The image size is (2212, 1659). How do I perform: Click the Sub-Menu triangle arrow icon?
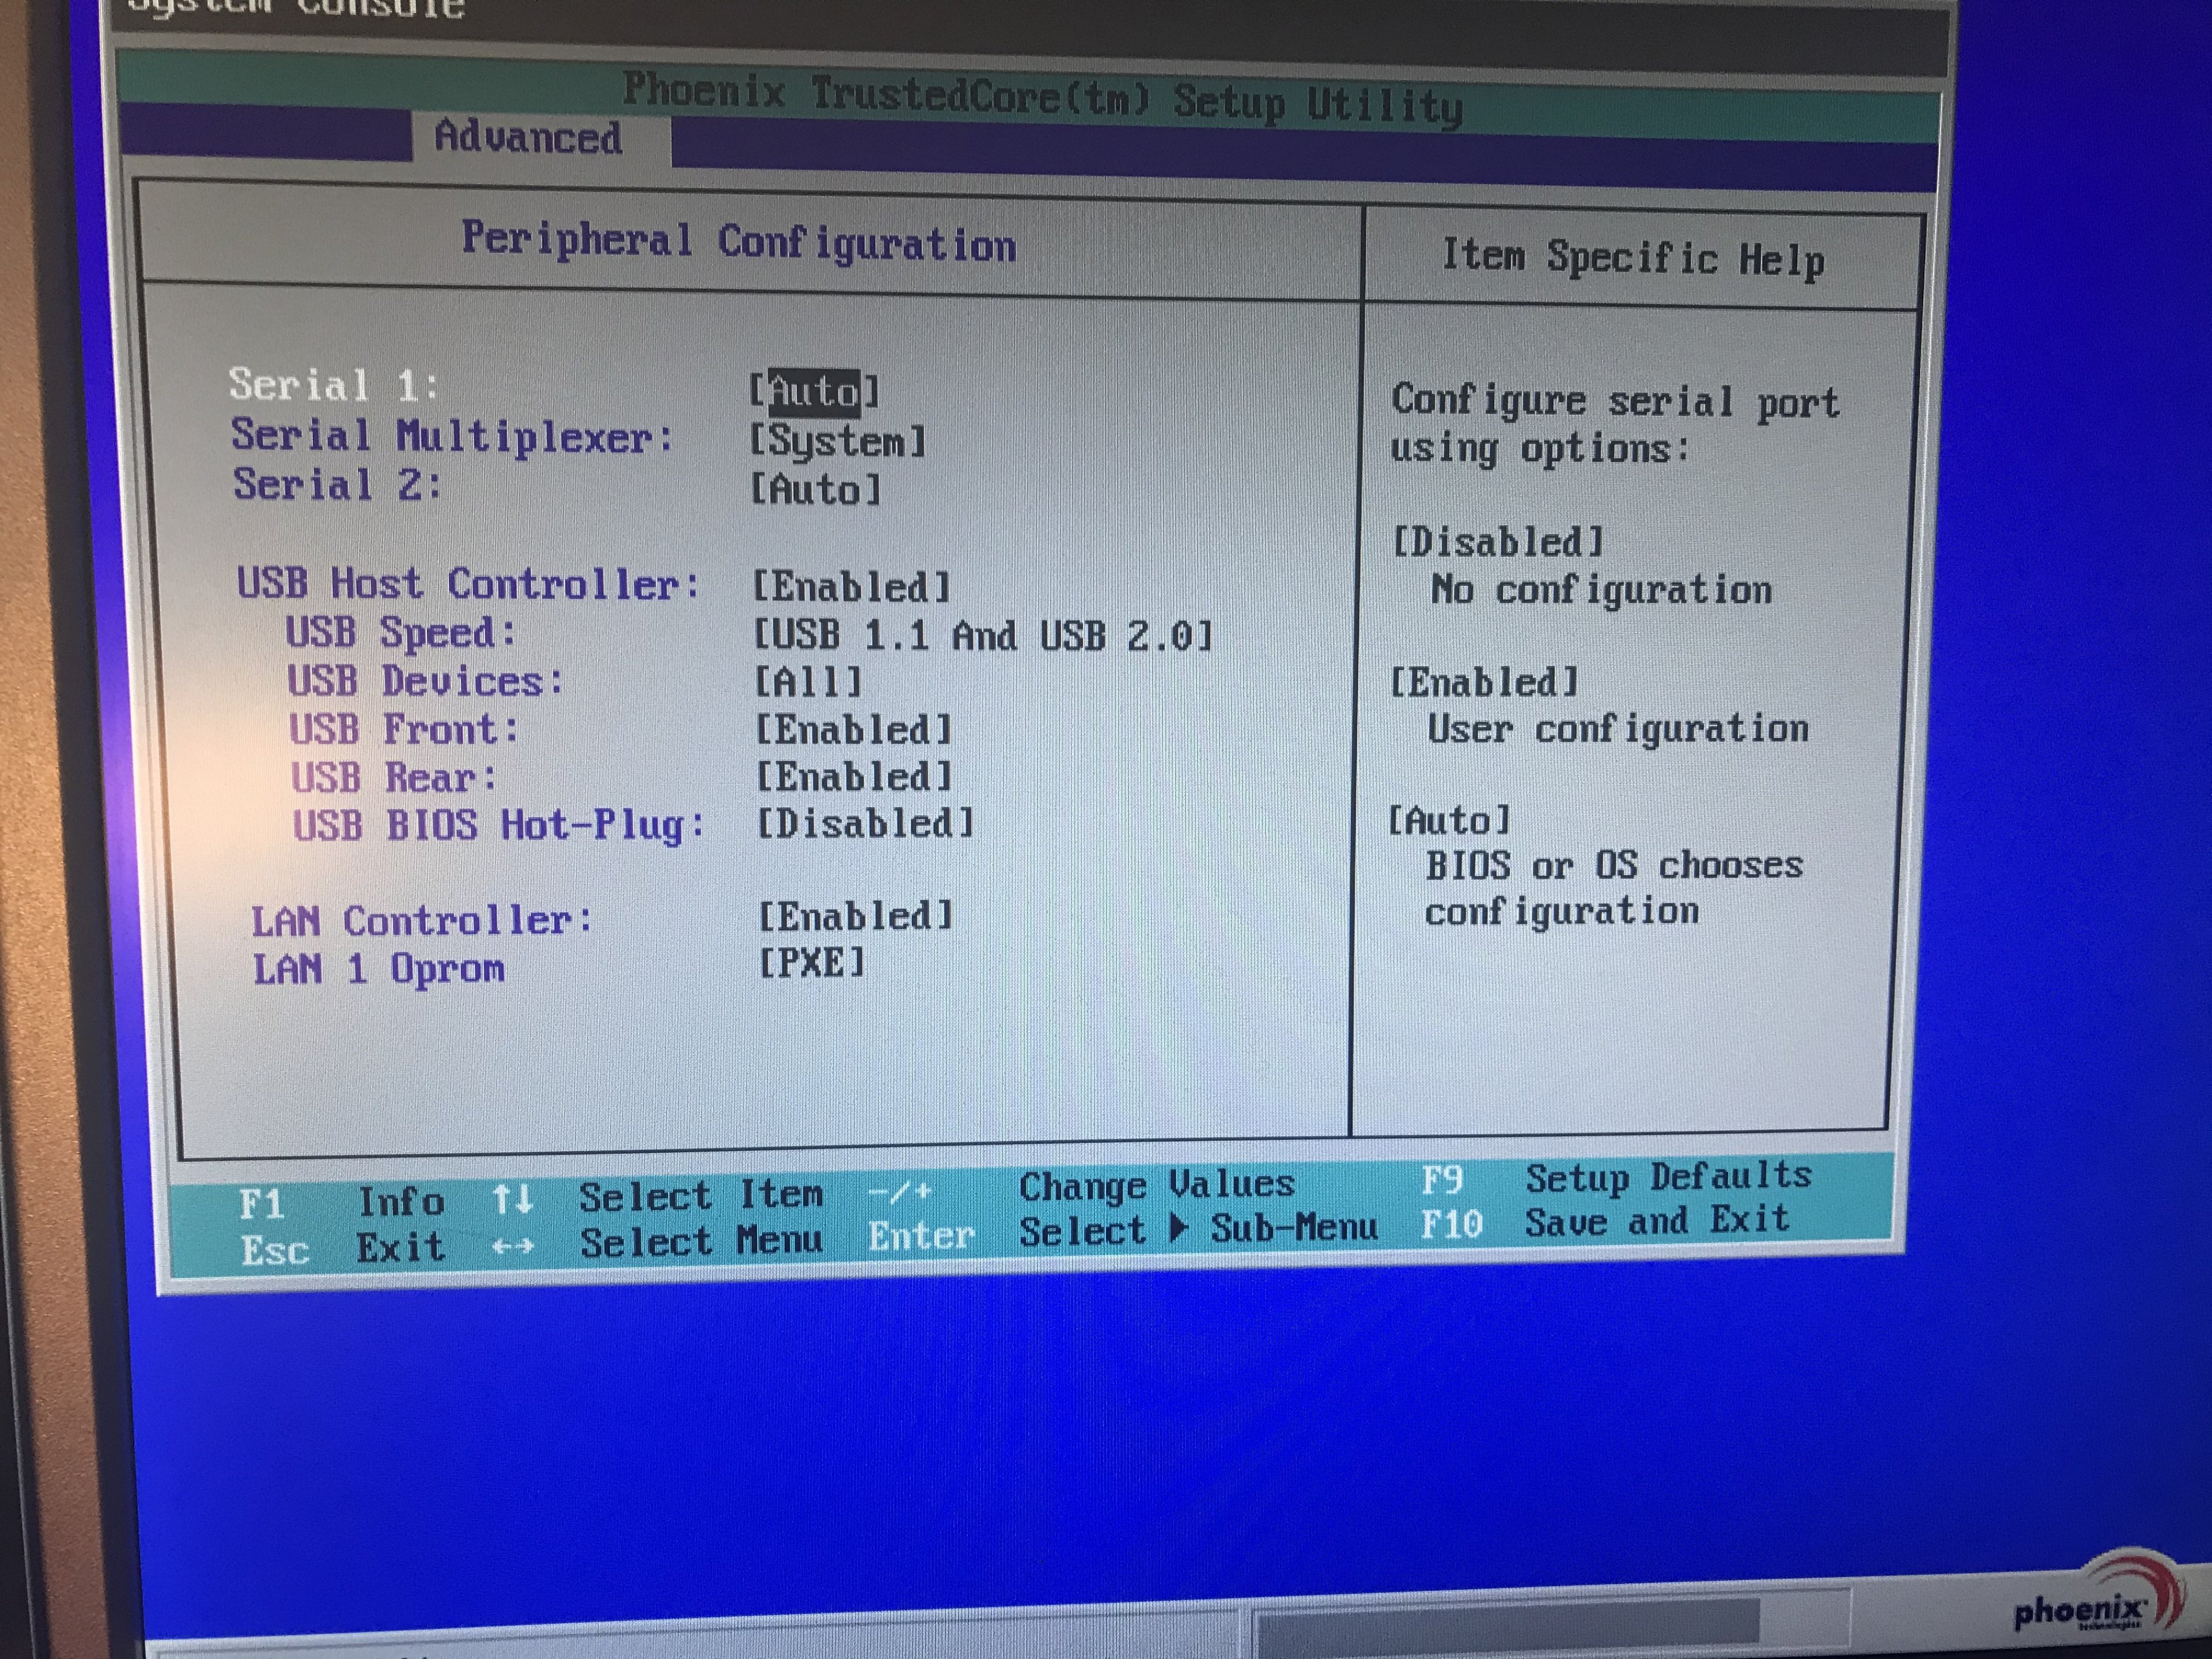(1180, 1228)
